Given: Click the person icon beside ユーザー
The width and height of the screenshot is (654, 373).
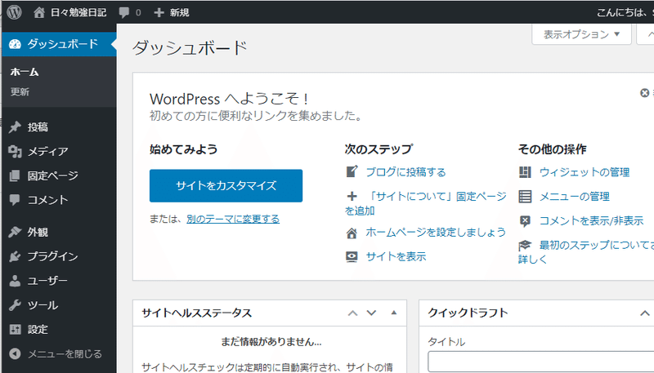Looking at the screenshot, I should [15, 281].
